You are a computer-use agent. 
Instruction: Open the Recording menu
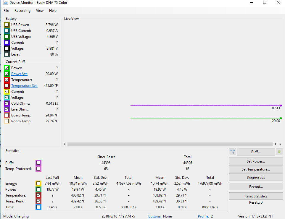[22, 11]
